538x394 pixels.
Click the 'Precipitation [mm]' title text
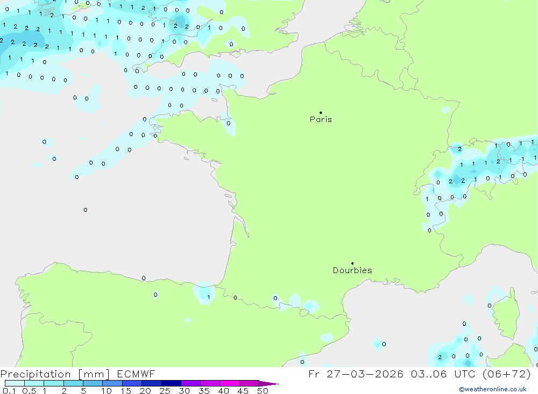click(x=55, y=374)
